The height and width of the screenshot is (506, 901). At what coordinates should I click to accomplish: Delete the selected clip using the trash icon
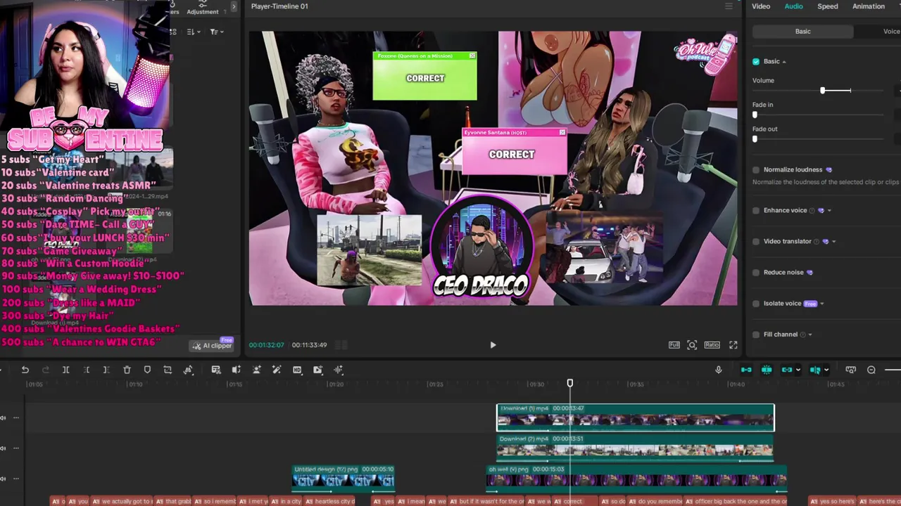127,370
